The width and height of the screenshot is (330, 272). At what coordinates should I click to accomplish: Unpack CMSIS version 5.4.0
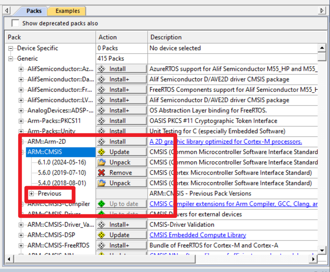(122, 183)
